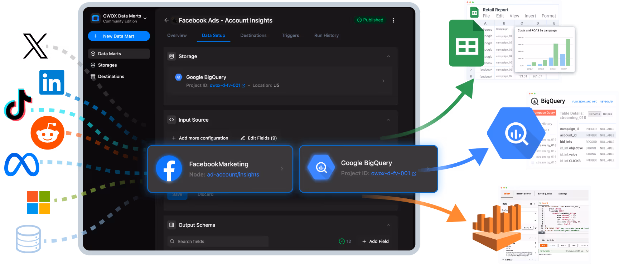619x264 pixels.
Task: Open the View menu in Retail Report
Action: (514, 16)
